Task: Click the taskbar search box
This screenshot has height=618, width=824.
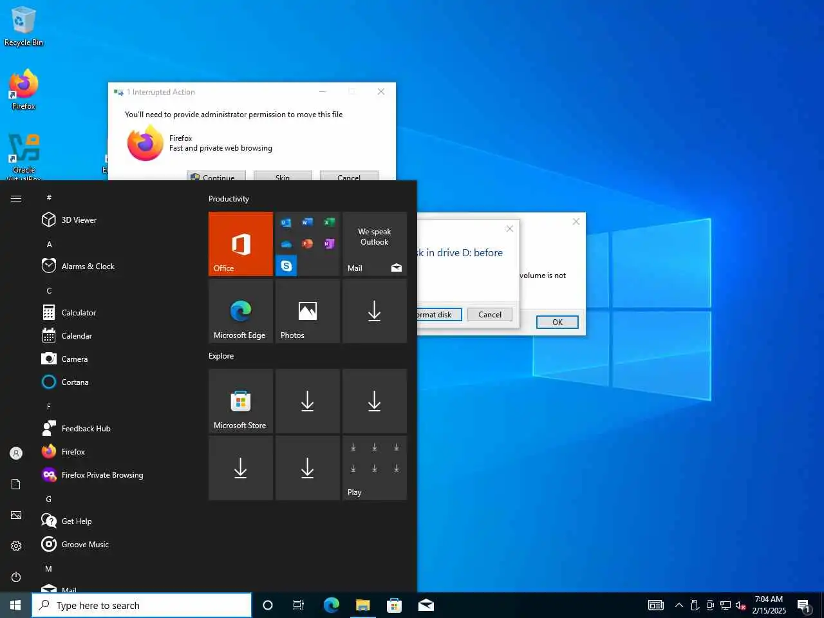Action: tap(142, 605)
